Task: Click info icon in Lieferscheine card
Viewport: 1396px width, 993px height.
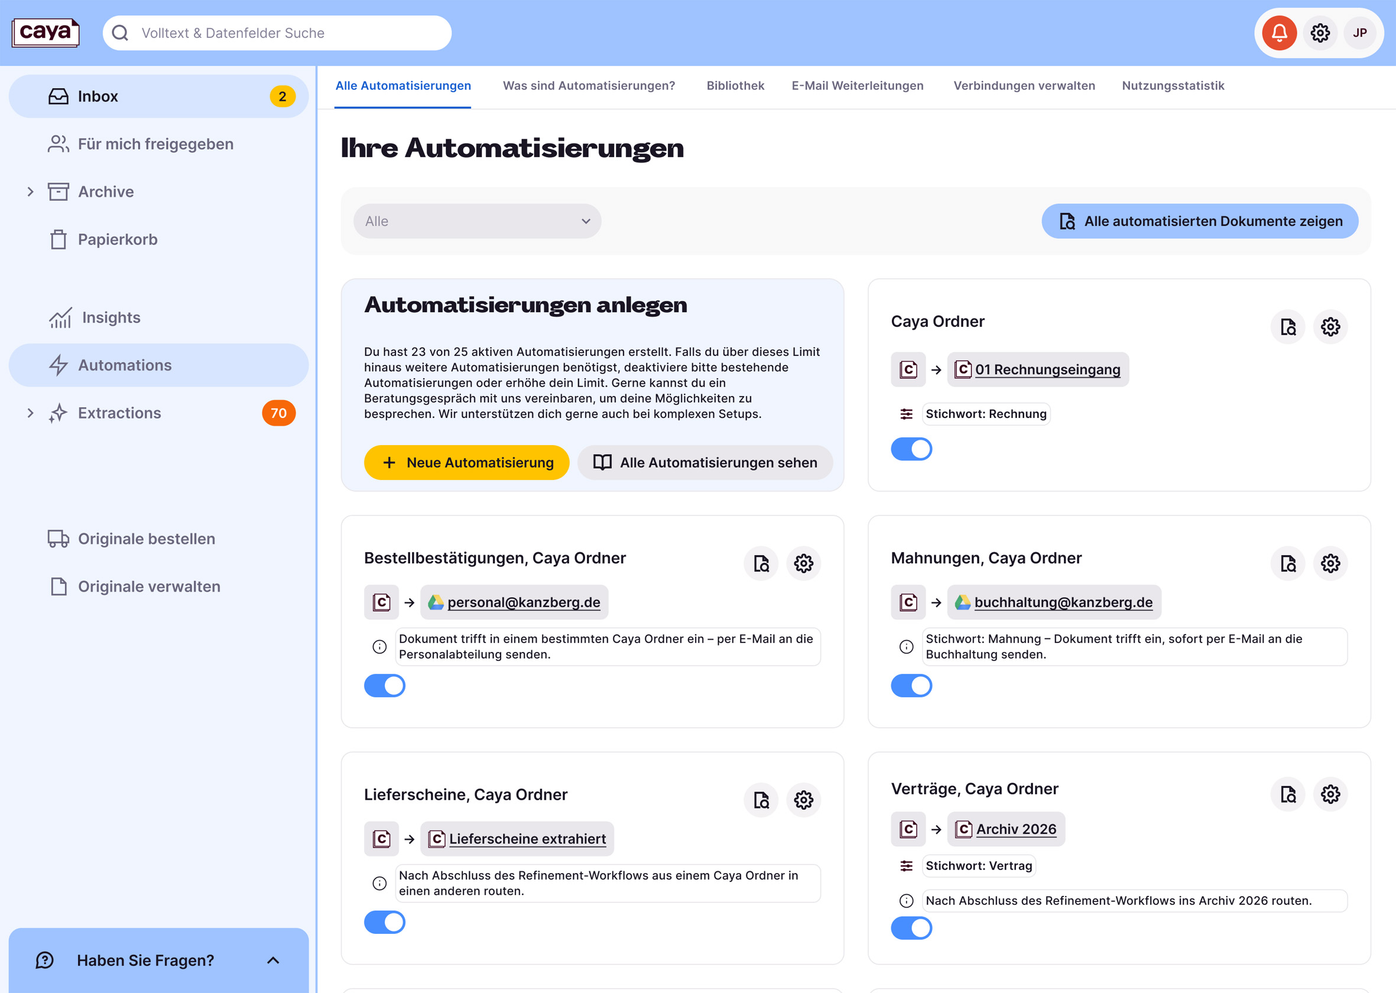Action: tap(379, 883)
